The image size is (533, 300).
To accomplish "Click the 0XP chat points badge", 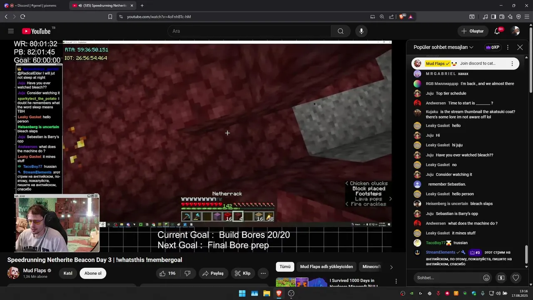I will [x=492, y=47].
